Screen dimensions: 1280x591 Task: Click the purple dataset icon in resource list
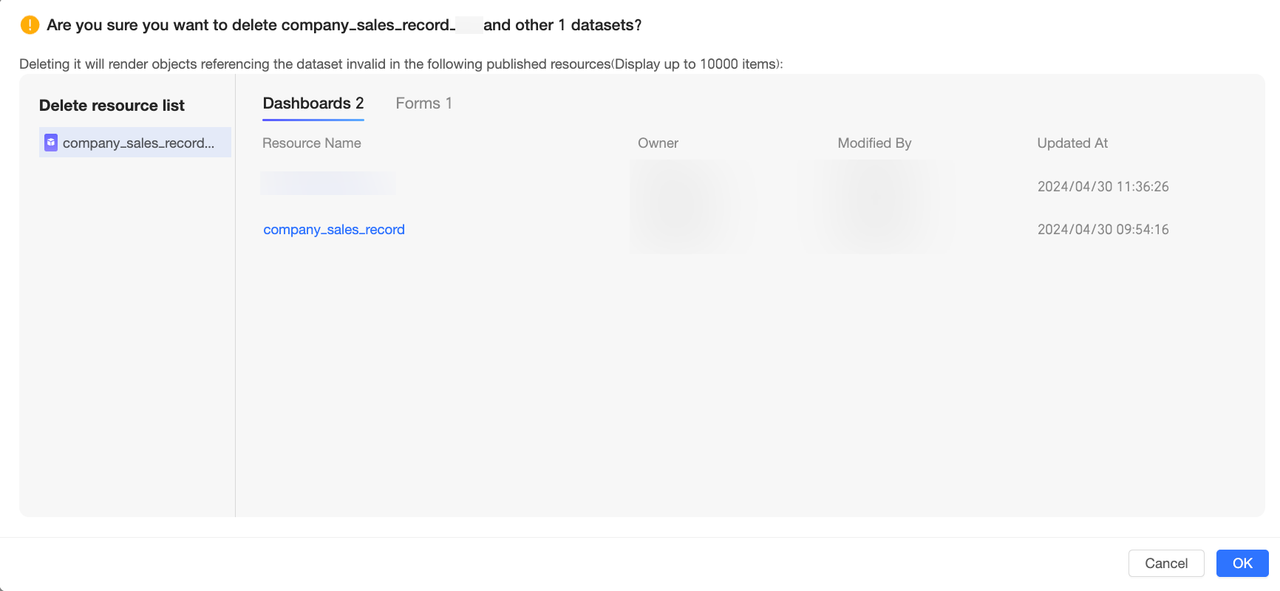tap(51, 143)
